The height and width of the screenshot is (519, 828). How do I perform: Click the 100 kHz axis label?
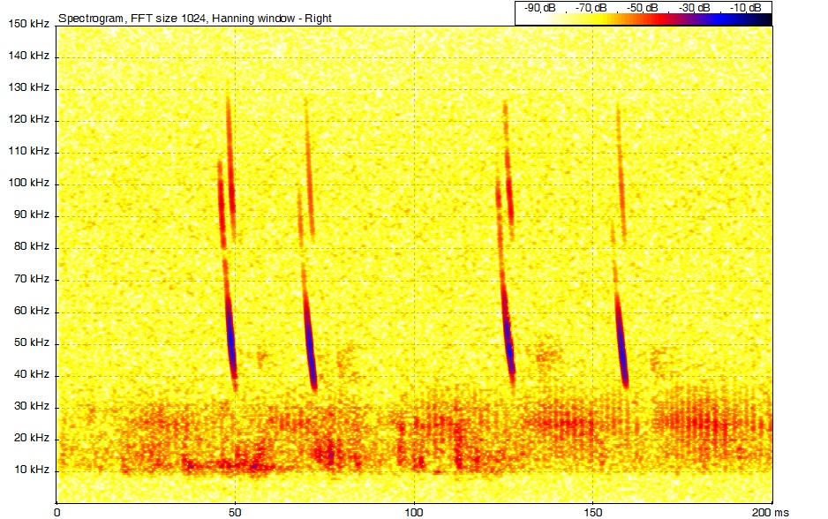click(x=28, y=183)
